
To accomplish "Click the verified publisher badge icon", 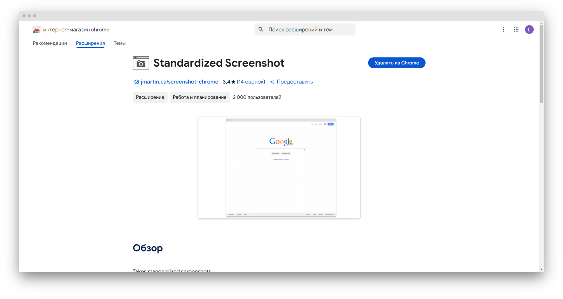I will pos(137,82).
